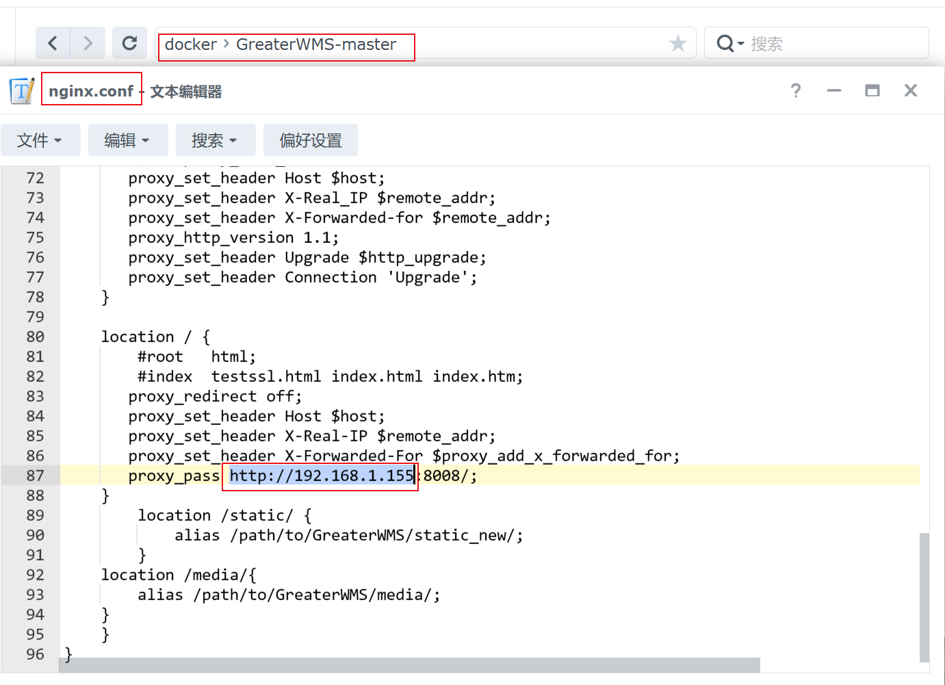Image resolution: width=945 pixels, height=685 pixels.
Task: Select GreaterWMS-master in the path bar
Action: click(x=315, y=44)
